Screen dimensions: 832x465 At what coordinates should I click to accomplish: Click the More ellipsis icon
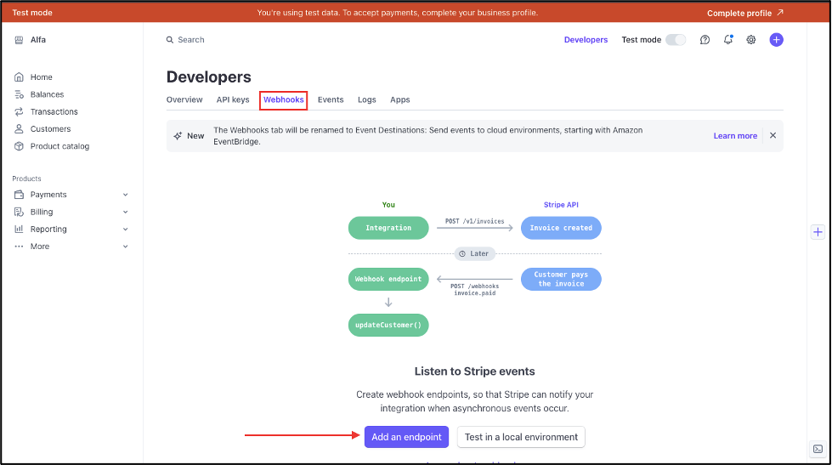(x=19, y=247)
